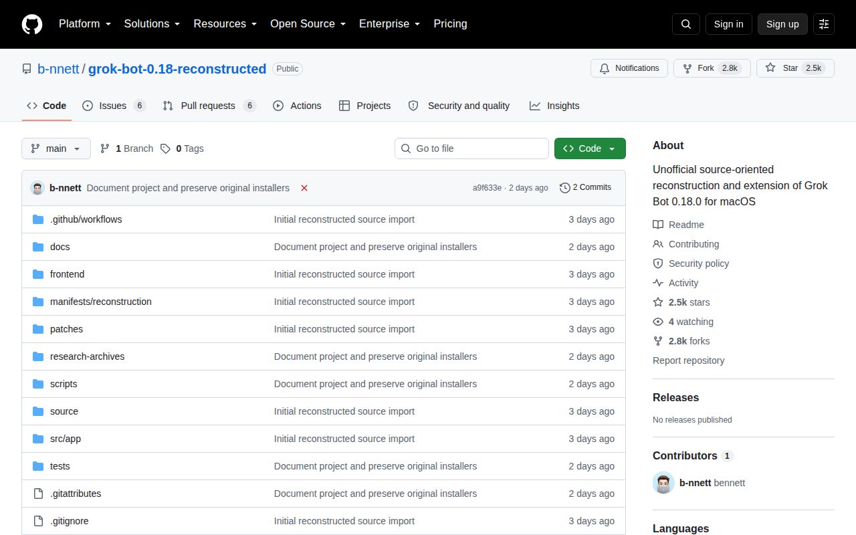Open the Contributors heading link

click(x=685, y=455)
